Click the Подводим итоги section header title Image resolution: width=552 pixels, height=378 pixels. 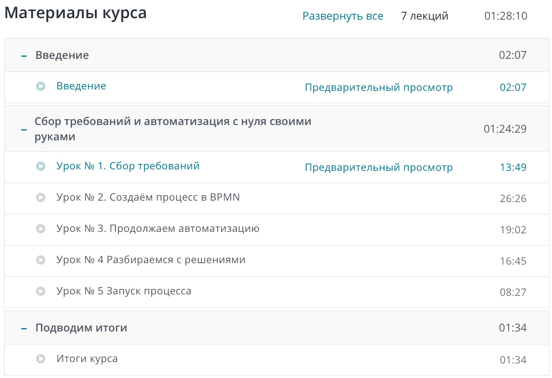click(81, 328)
